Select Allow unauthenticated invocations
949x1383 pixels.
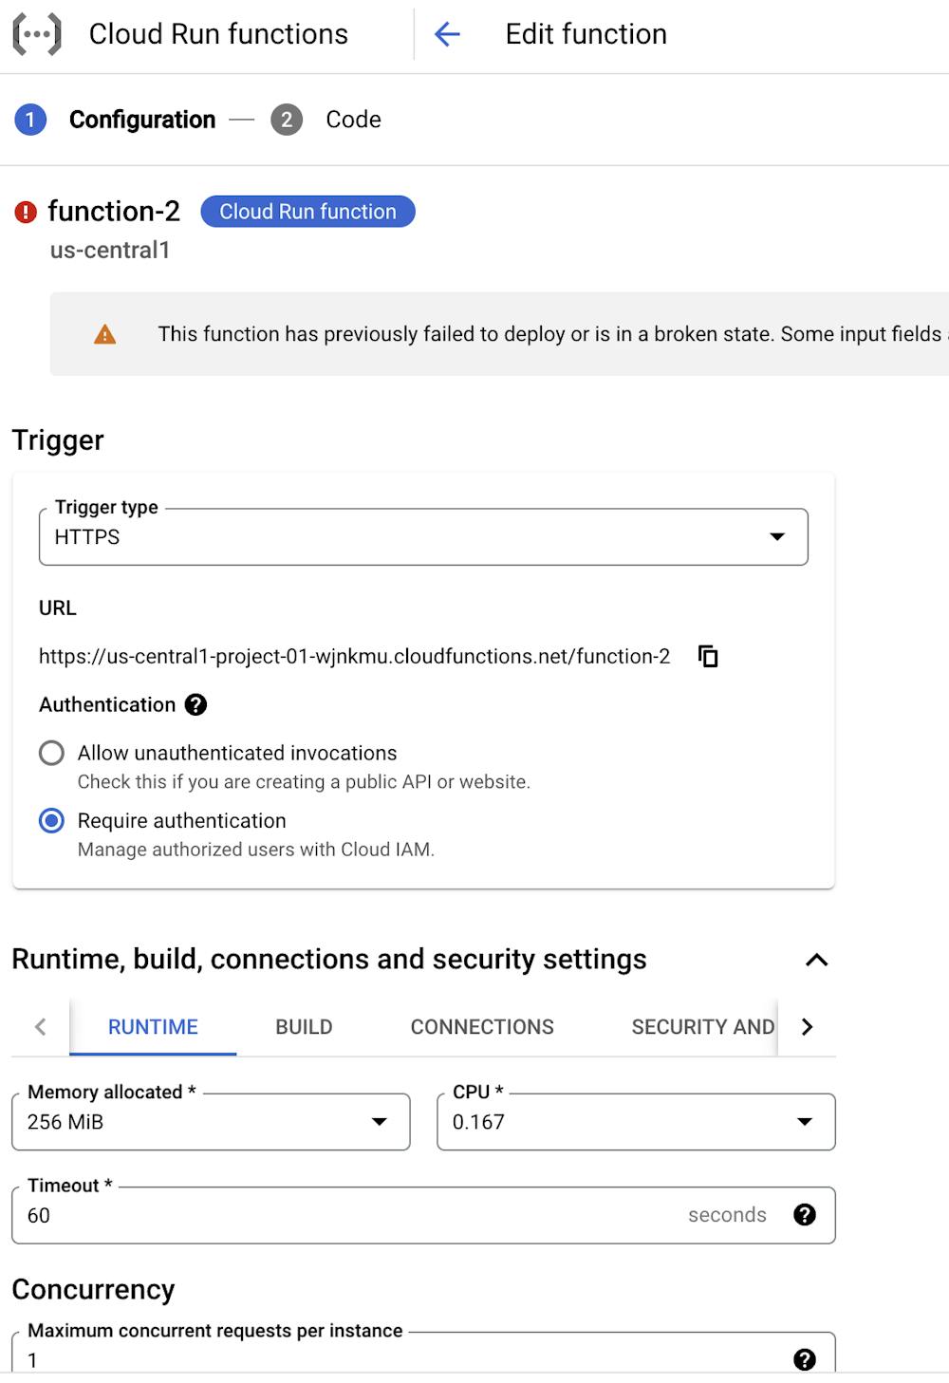click(52, 753)
